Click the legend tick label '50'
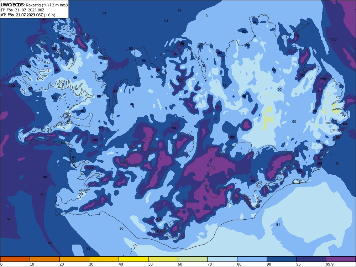The height and width of the screenshot is (267, 356). [x=151, y=264]
